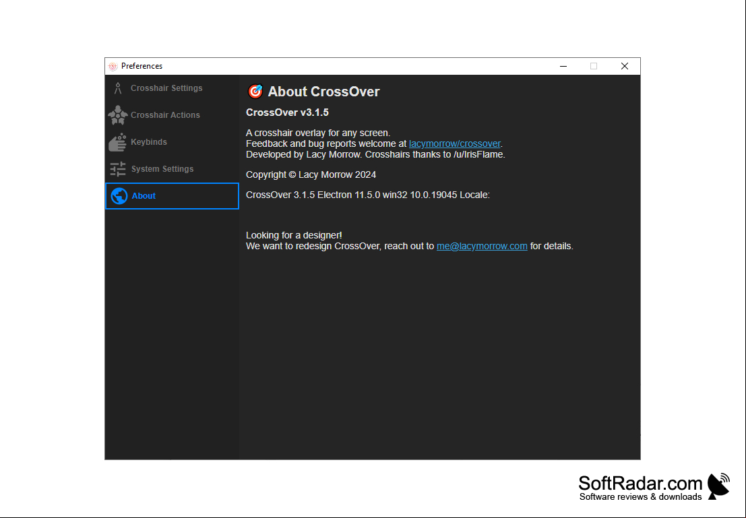Viewport: 746px width, 518px height.
Task: Click the About globe icon
Action: [x=119, y=196]
